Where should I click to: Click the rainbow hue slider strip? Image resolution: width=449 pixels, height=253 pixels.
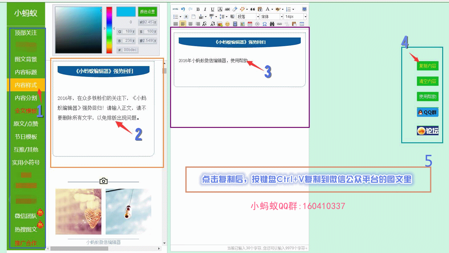109,30
